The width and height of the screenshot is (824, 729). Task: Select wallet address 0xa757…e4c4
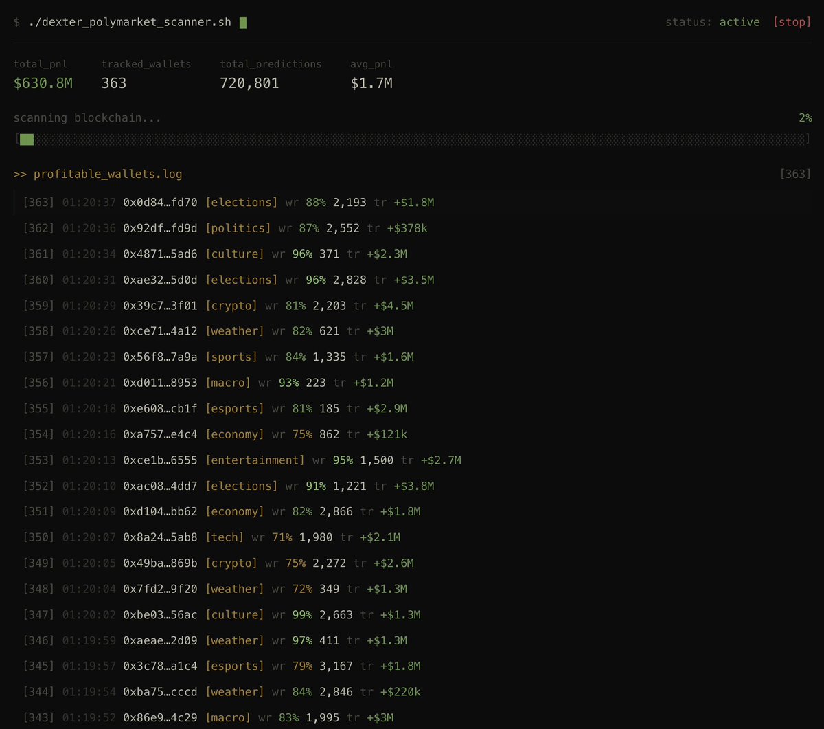160,434
